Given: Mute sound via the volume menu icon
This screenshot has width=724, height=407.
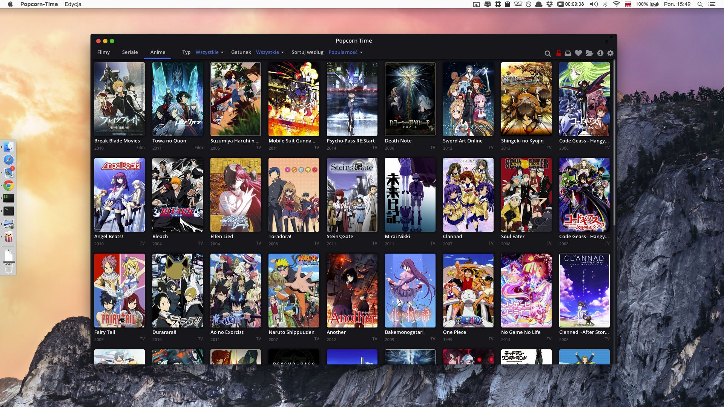Looking at the screenshot, I should click(594, 4).
